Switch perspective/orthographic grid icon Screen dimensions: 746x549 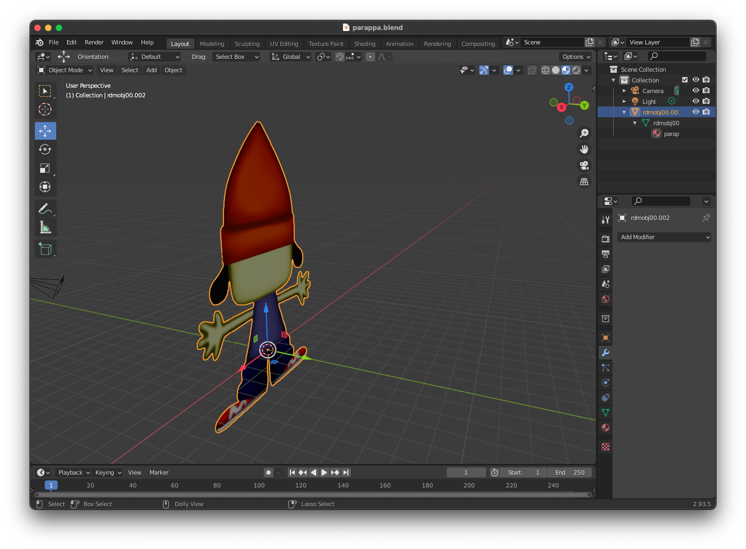[x=584, y=181]
